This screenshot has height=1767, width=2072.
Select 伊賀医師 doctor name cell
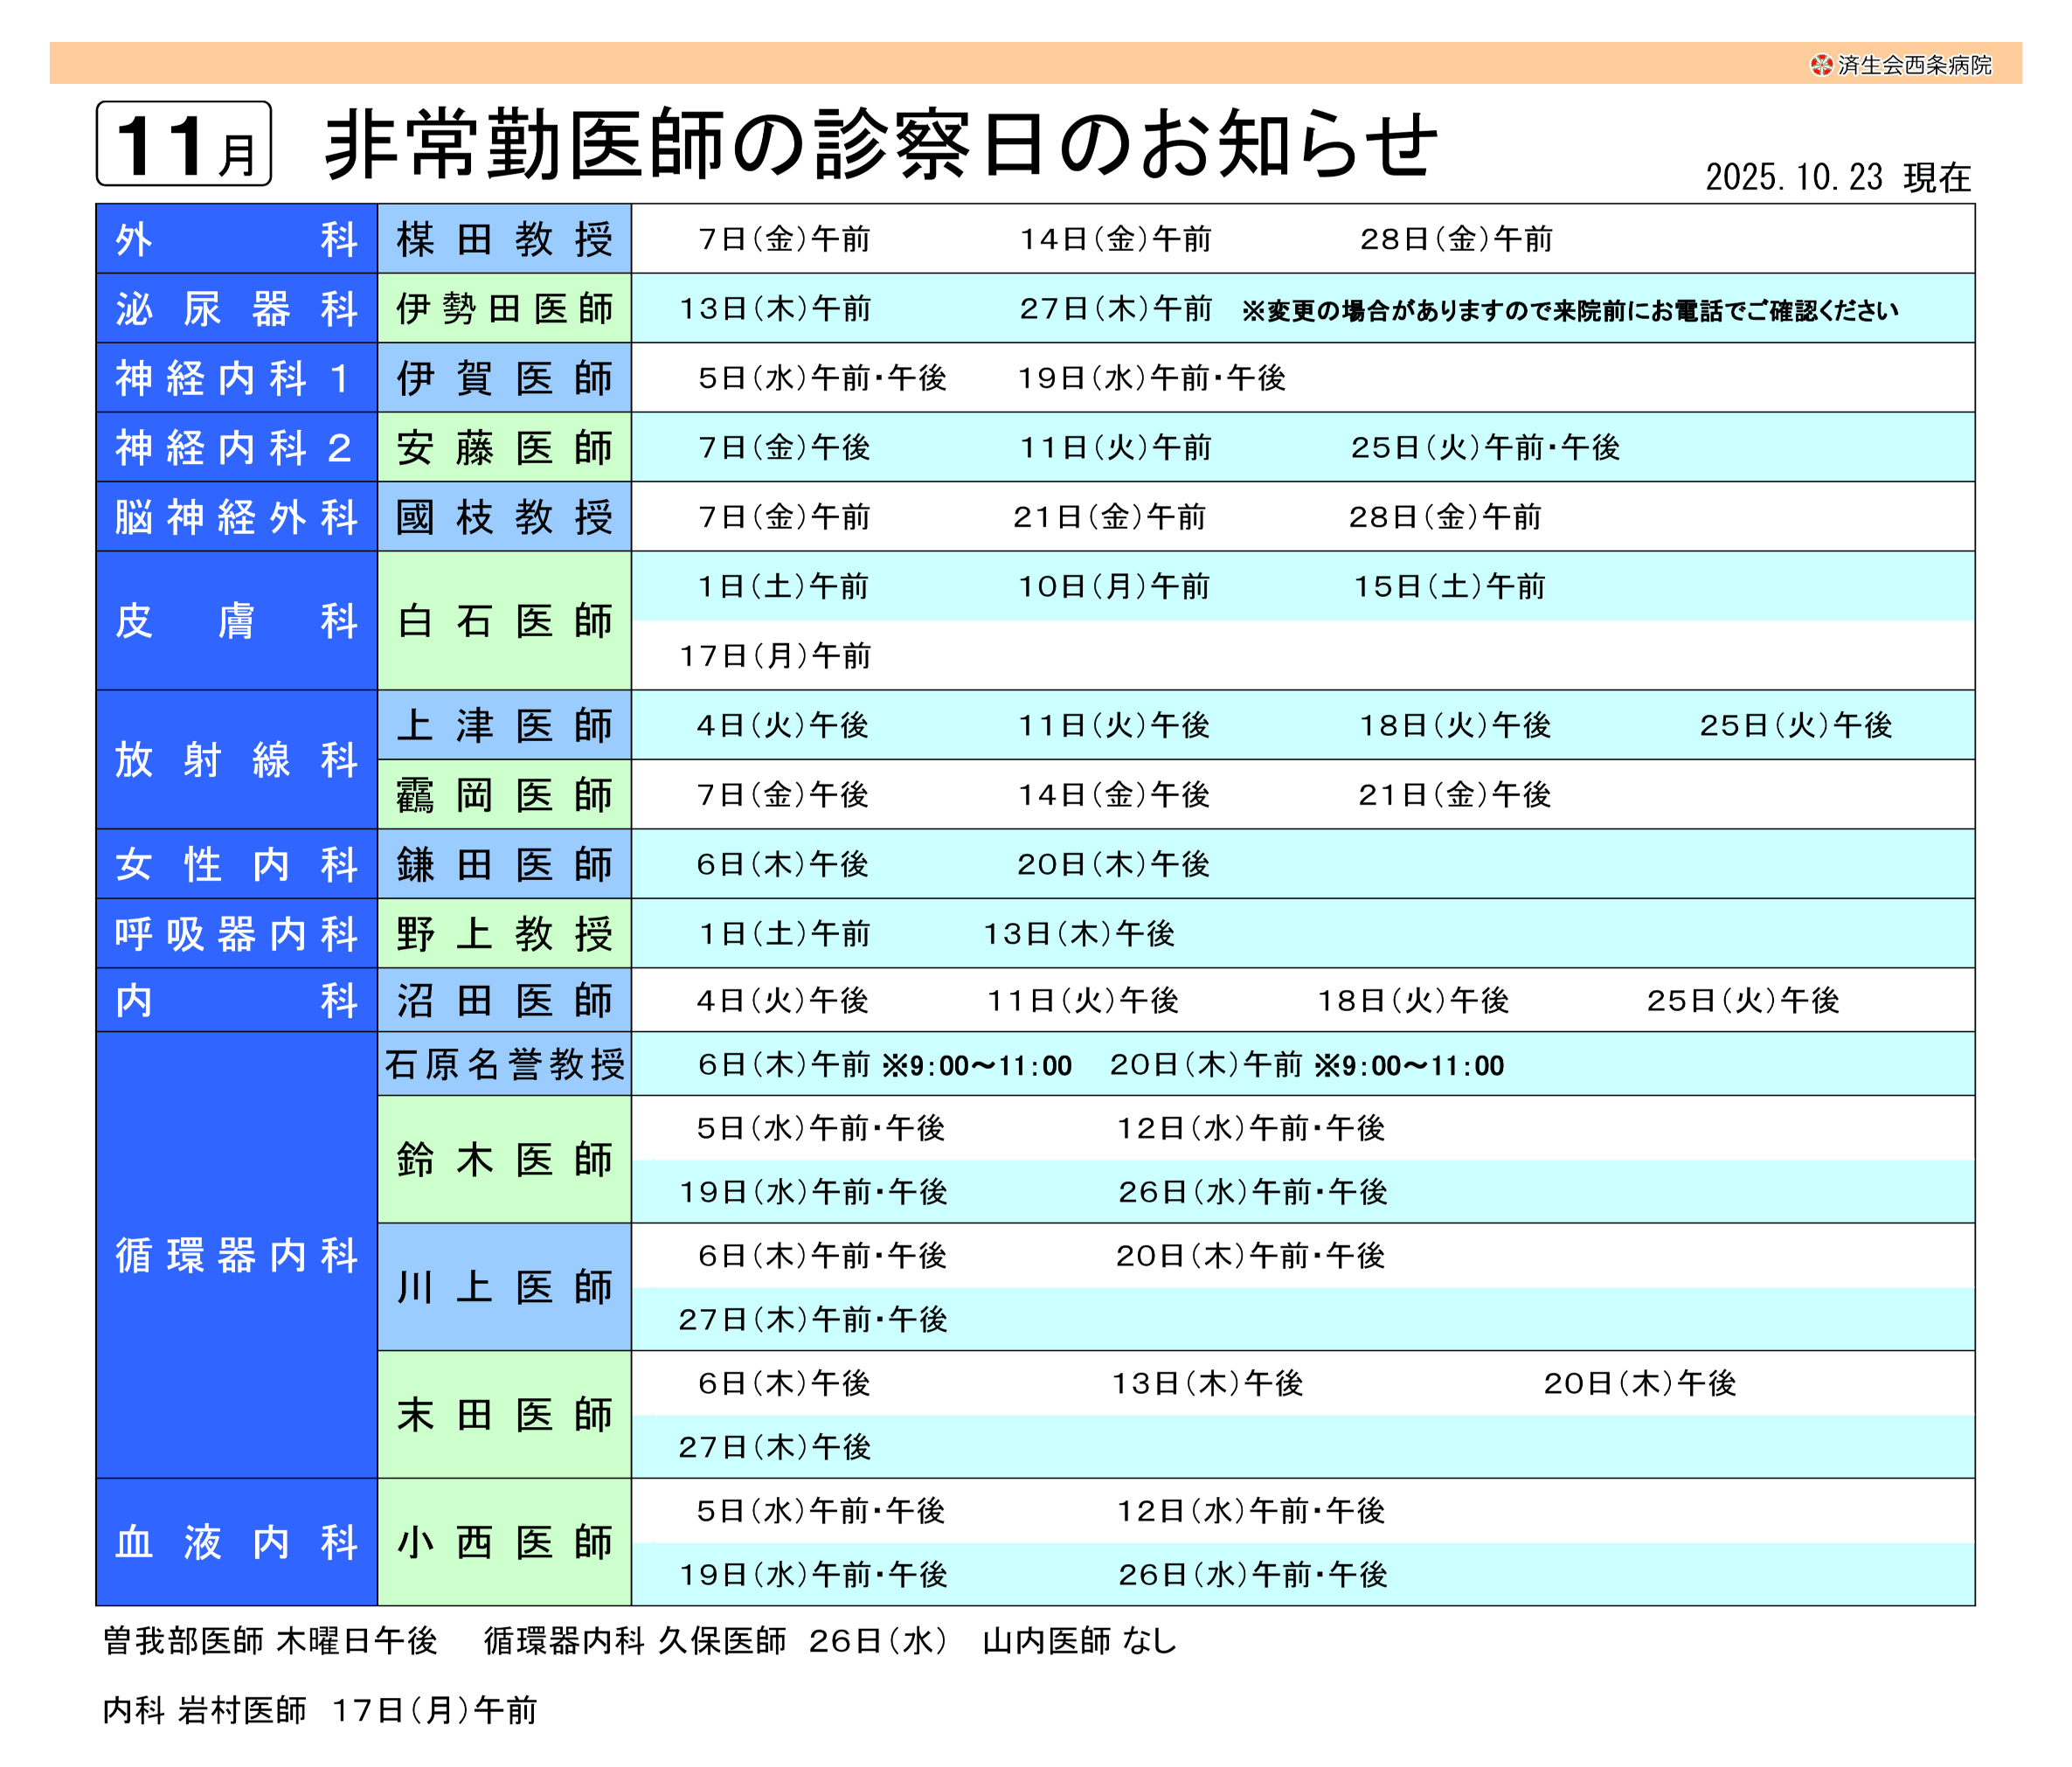coord(504,378)
